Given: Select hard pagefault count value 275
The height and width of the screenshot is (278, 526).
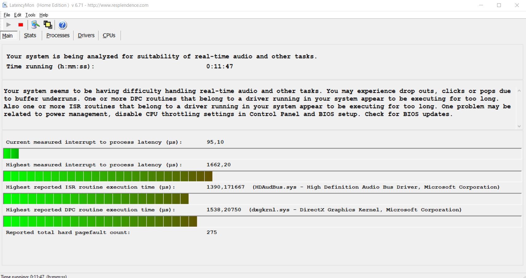Looking at the screenshot, I should click(212, 232).
